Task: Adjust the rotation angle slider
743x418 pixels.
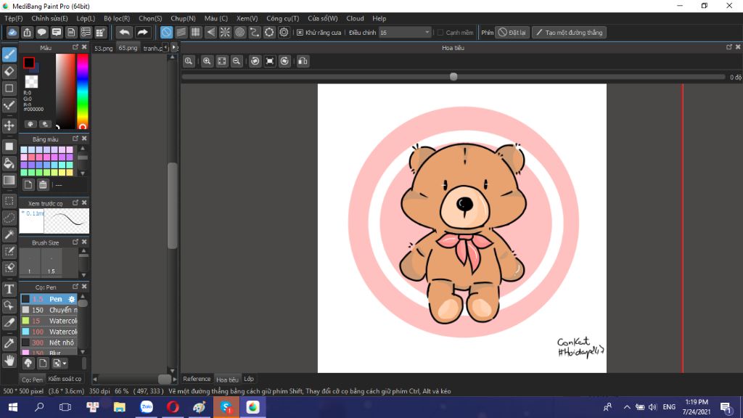Action: point(453,77)
